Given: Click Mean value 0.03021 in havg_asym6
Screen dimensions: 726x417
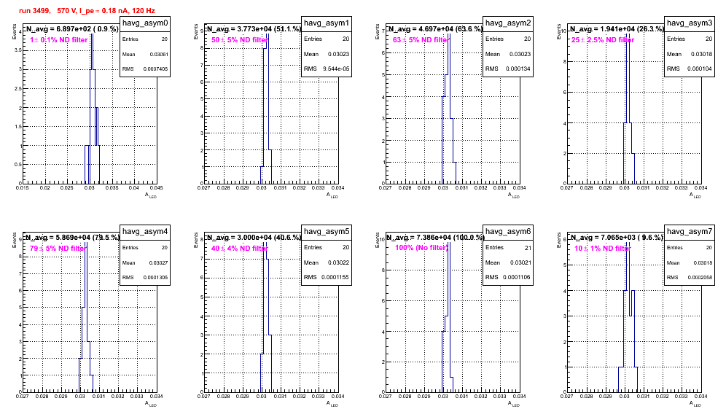Looking at the screenshot, I should (x=522, y=262).
